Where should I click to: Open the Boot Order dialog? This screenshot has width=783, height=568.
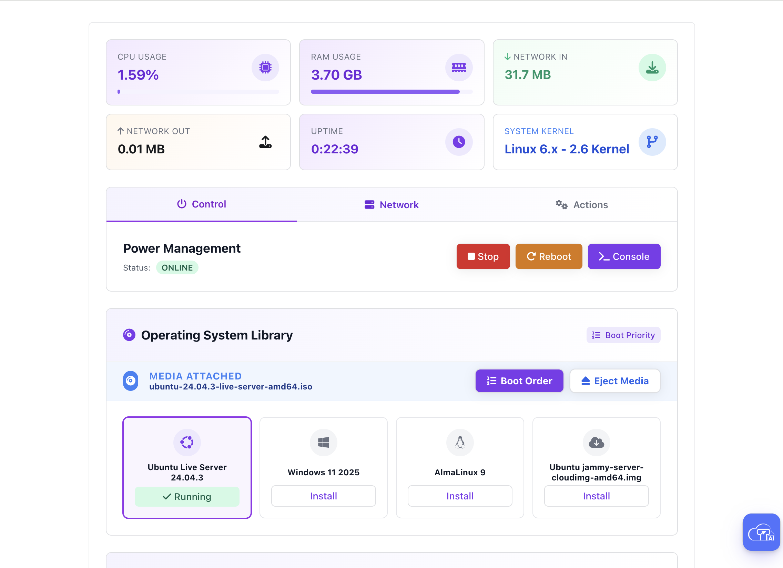(519, 381)
